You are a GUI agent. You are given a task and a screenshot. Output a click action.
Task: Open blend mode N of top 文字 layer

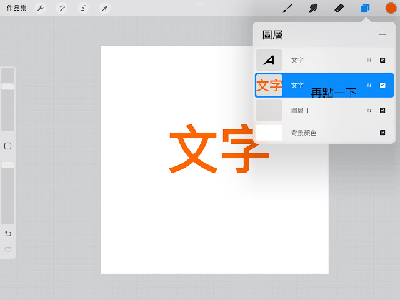(x=369, y=60)
